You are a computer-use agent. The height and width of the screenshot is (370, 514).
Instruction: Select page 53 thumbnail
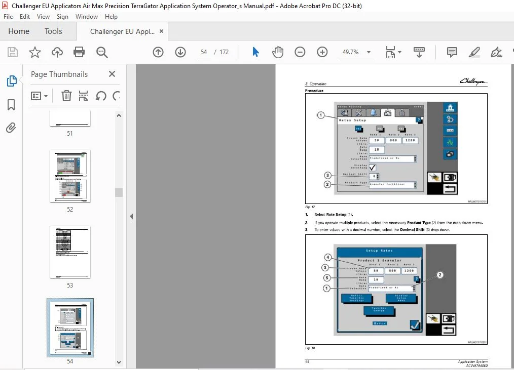click(x=70, y=252)
